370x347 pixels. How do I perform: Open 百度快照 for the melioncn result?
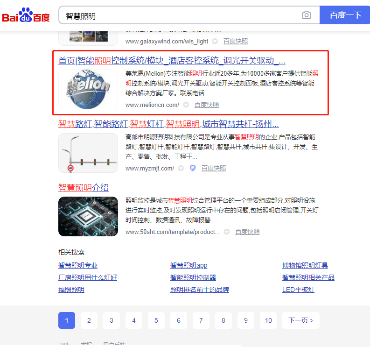[207, 105]
